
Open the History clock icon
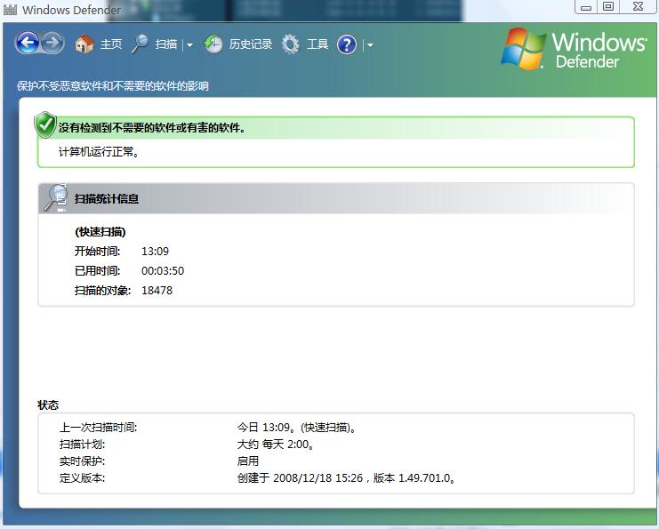click(213, 44)
